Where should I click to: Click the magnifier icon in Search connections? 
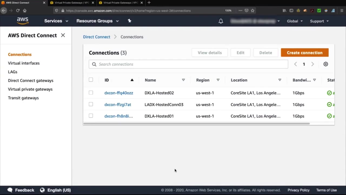94,64
